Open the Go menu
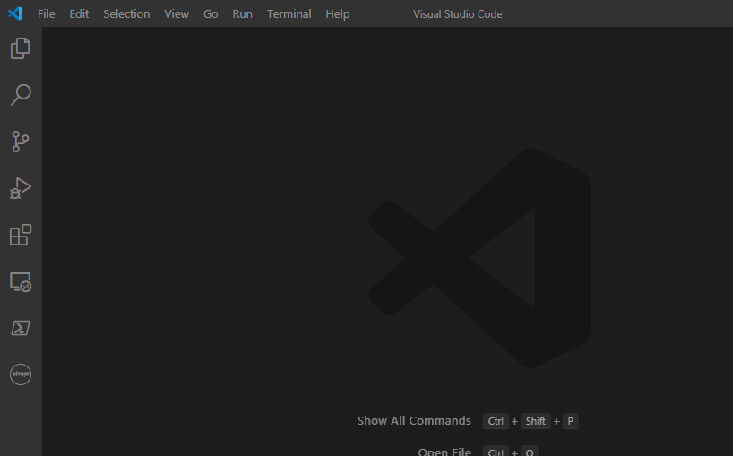733x456 pixels. tap(211, 14)
